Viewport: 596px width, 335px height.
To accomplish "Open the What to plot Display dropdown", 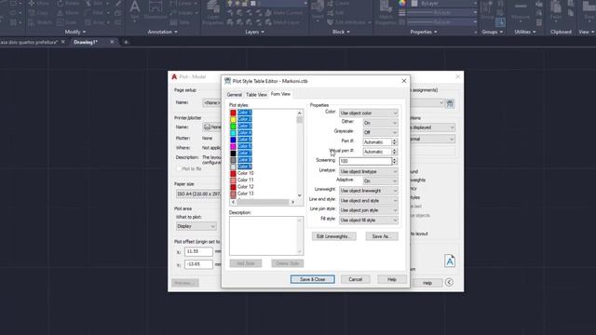I will click(x=196, y=226).
